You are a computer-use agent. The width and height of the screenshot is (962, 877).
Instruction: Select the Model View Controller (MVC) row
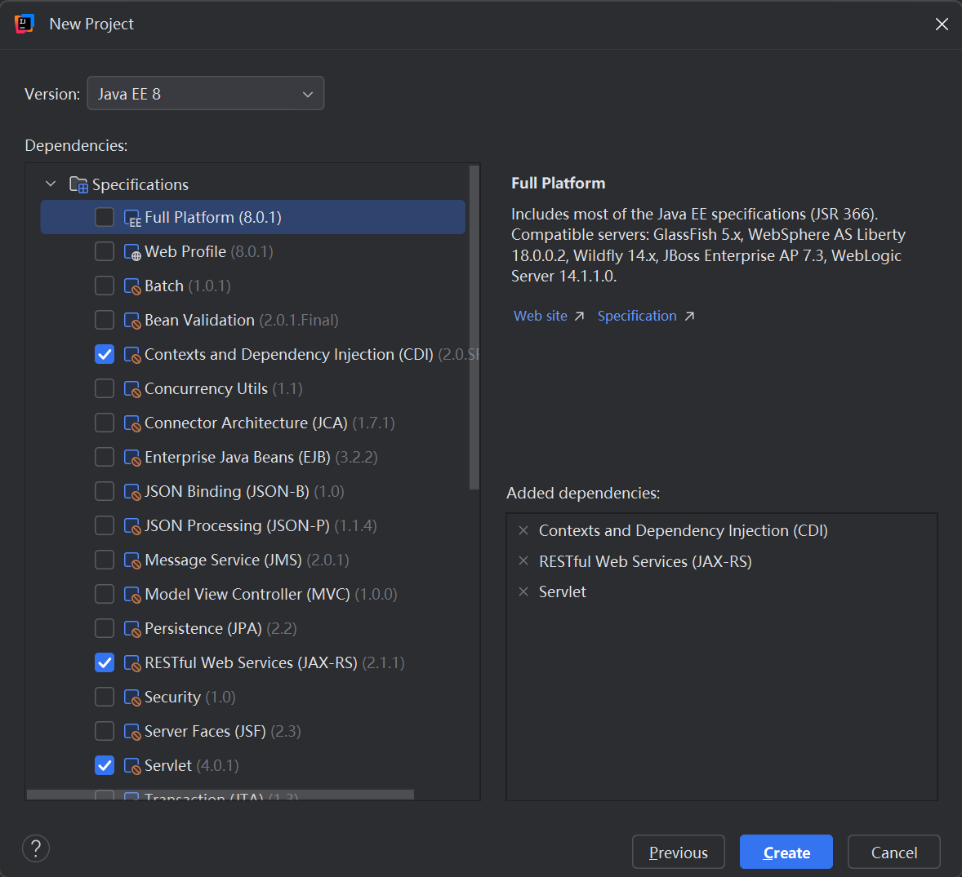point(253,595)
